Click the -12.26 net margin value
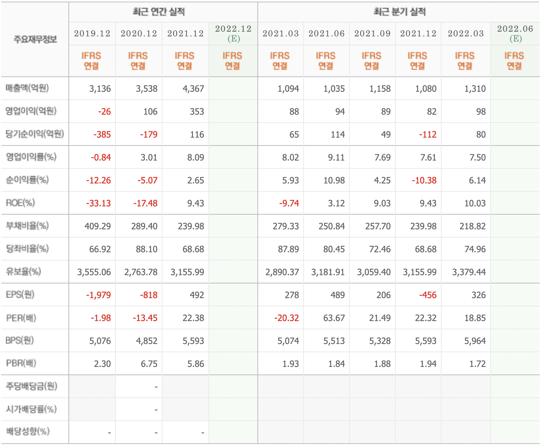Image resolution: width=540 pixels, height=446 pixels. (x=98, y=180)
